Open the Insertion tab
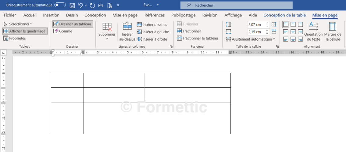Screen dimensions: 346x152 click(51, 15)
